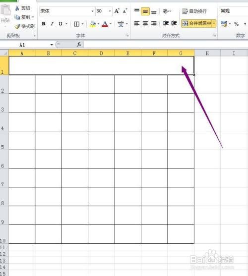Click the accounting number format icon

pyautogui.click(x=224, y=24)
